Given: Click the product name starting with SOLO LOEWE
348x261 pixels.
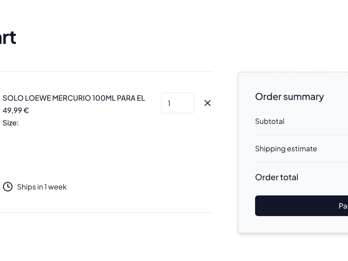Looking at the screenshot, I should (73, 98).
